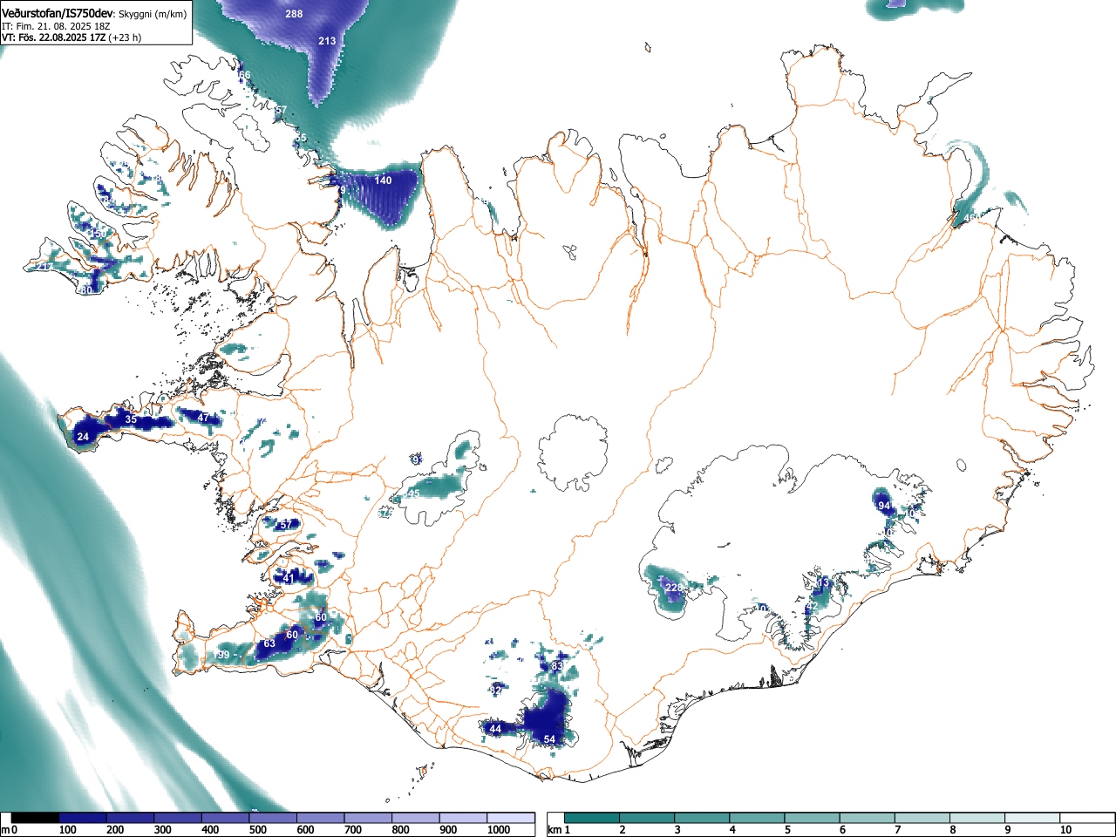Select the 5–6 km legend swatch
1116x837 pixels.
pyautogui.click(x=813, y=818)
